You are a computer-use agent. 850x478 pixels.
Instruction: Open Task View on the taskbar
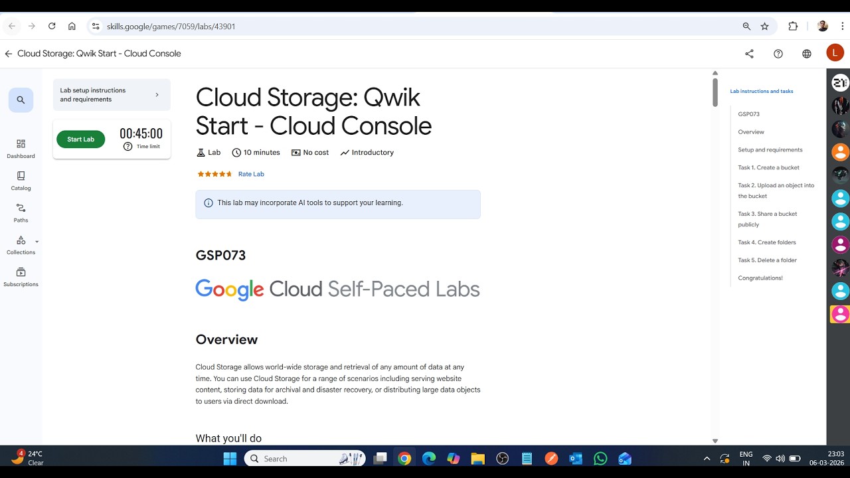380,459
